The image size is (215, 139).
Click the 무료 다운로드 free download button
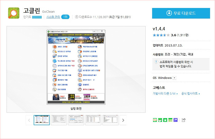(x=181, y=13)
